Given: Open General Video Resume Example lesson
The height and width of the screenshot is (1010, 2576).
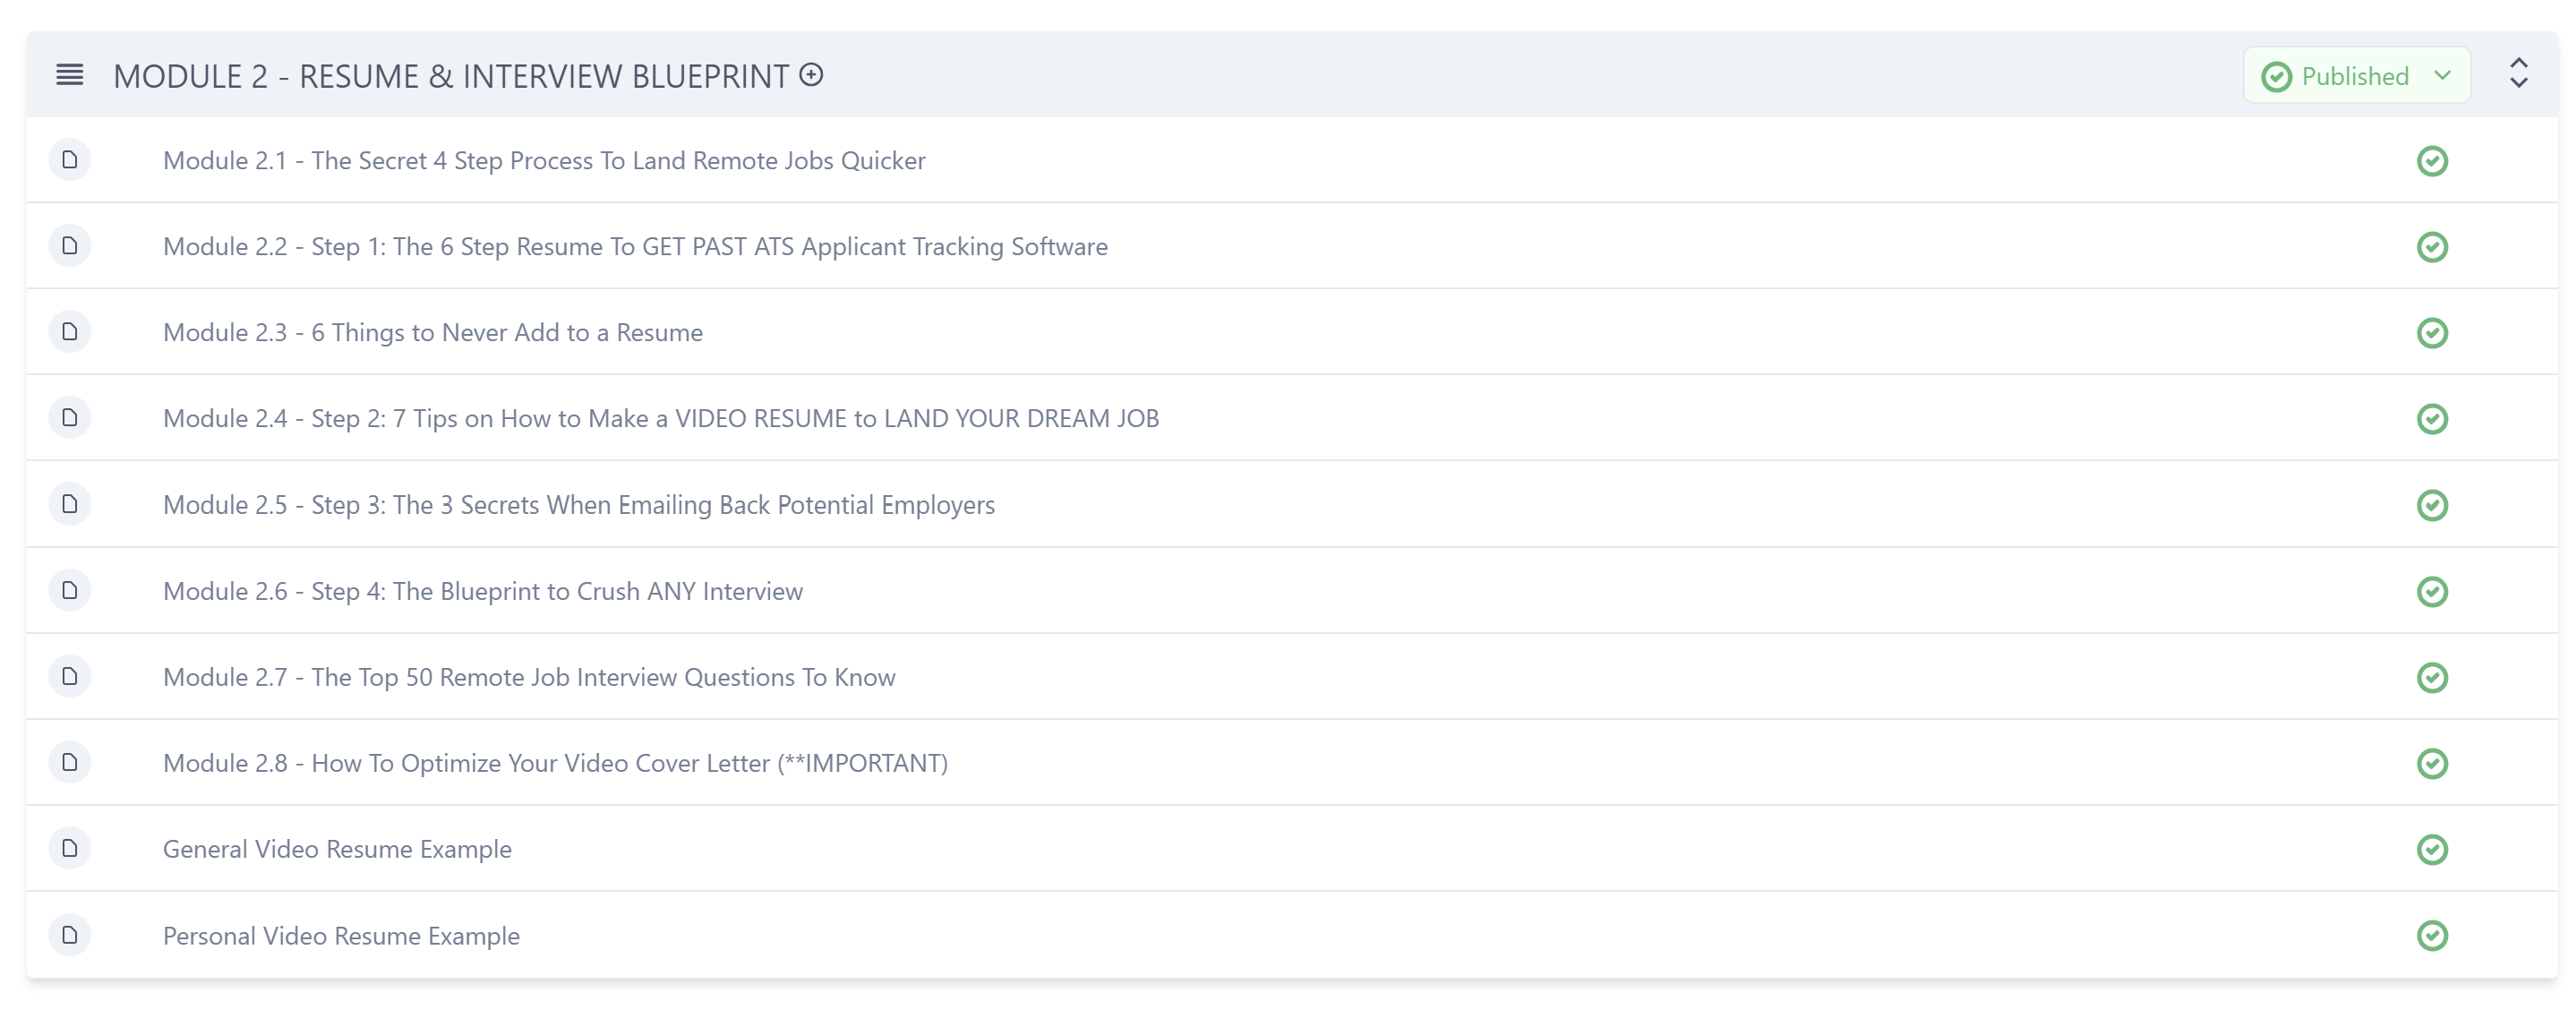Looking at the screenshot, I should point(337,849).
